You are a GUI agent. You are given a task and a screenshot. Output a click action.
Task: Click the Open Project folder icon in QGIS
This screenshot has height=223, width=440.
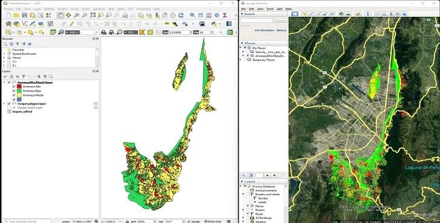click(x=16, y=15)
